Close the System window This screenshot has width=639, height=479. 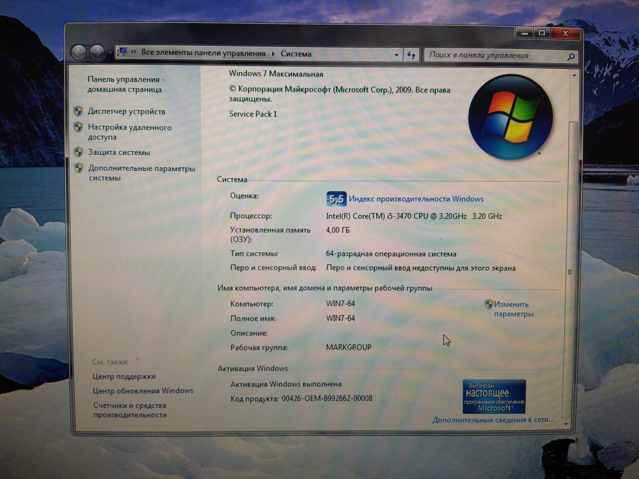[565, 33]
